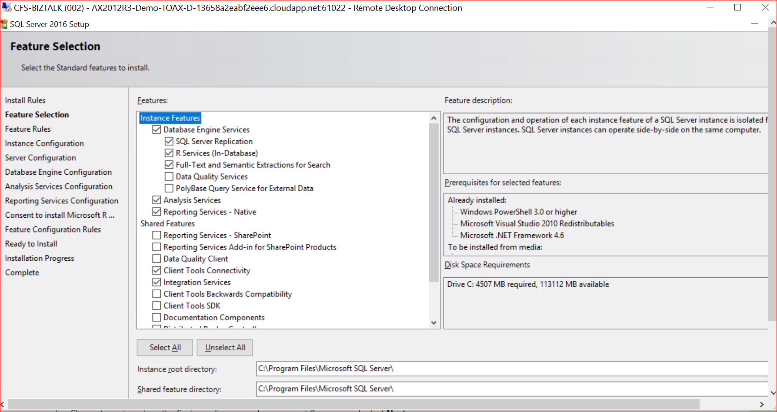
Task: Click the horizontal scrollbar left arrow
Action: [x=3, y=404]
